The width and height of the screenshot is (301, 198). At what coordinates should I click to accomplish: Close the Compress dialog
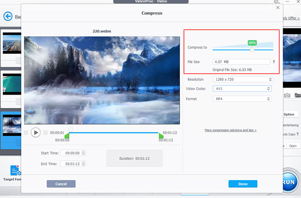[x=278, y=8]
